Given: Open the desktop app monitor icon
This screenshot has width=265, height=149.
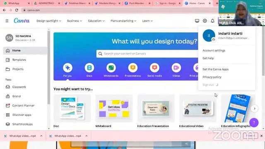Looking at the screenshot, I should pos(197,21).
